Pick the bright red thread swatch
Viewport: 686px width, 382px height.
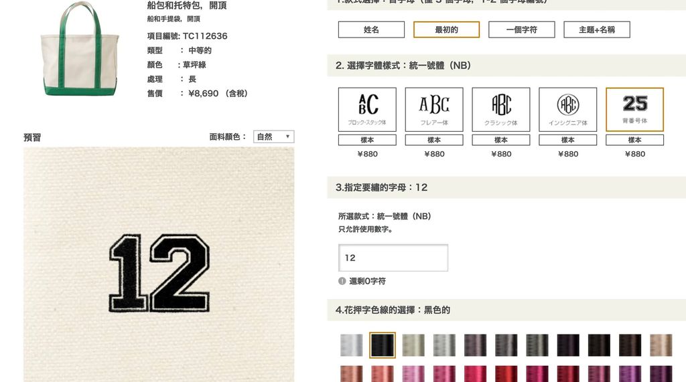tap(506, 374)
